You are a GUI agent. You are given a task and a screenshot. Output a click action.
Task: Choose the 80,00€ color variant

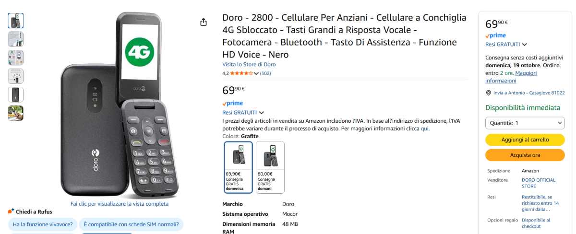tap(270, 167)
